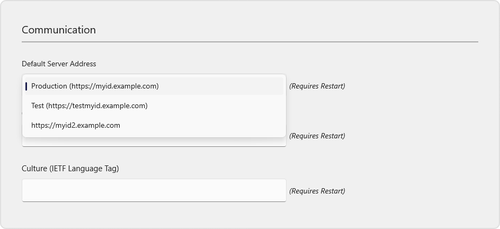Click the Culture (IETF Language Tag) text box
The image size is (500, 229).
[154, 190]
